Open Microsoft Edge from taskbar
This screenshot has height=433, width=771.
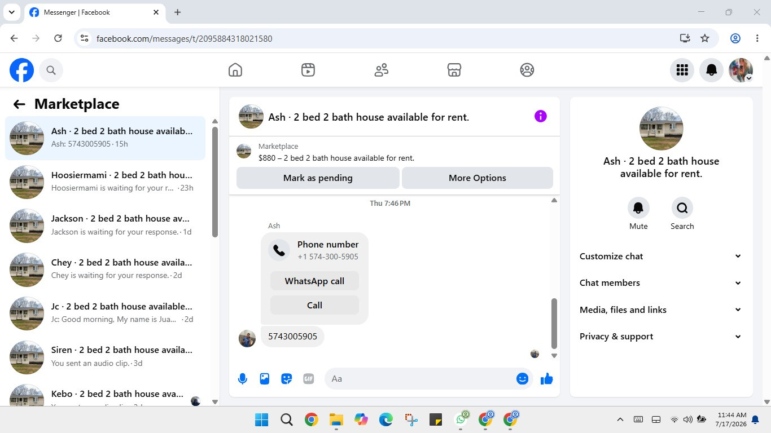point(386,419)
